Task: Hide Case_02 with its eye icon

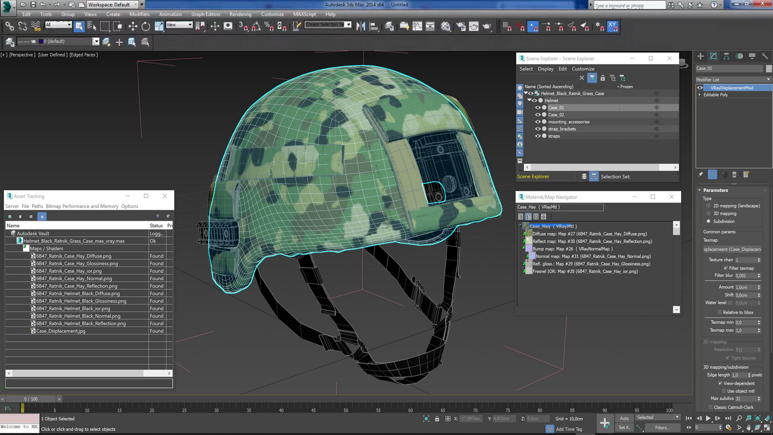Action: pos(537,115)
